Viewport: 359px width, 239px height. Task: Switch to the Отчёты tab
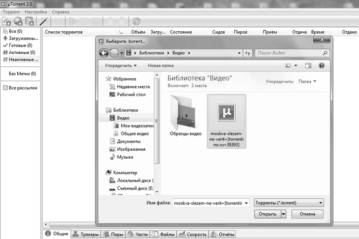(222, 234)
